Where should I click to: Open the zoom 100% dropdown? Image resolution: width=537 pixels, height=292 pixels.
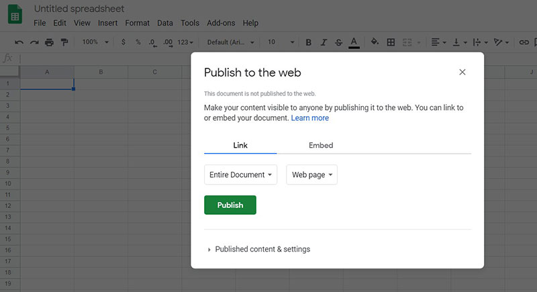[x=95, y=42]
